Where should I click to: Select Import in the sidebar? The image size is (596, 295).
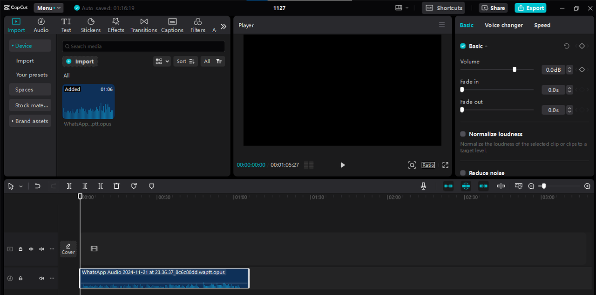pos(25,61)
